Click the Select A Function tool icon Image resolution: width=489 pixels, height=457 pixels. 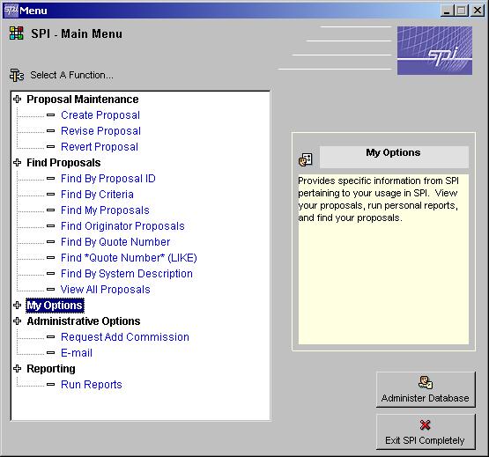tap(17, 75)
